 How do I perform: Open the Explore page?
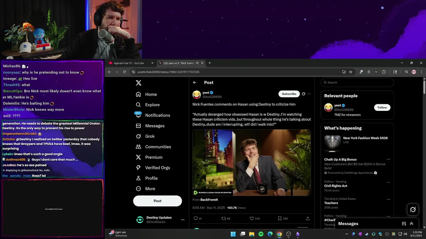[x=148, y=105]
